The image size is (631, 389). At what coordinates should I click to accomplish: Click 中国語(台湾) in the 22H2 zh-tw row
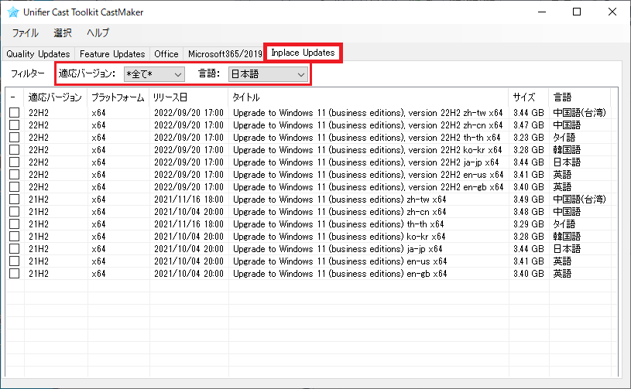[579, 112]
